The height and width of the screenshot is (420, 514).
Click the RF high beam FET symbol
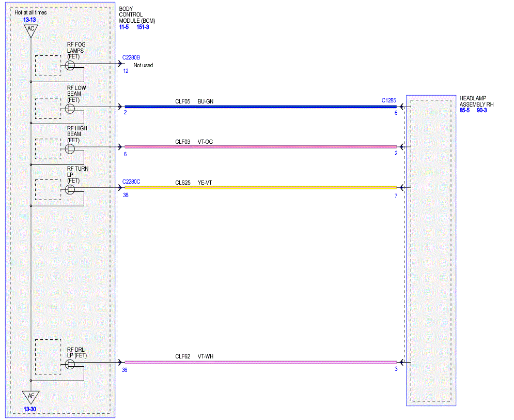70,149
